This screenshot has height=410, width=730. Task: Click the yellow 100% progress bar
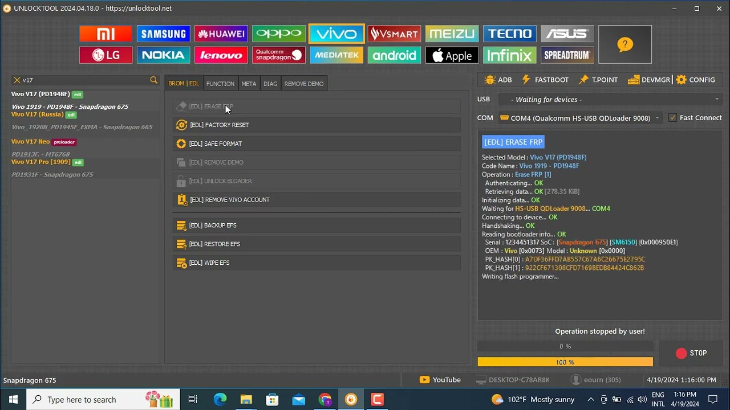[565, 362]
